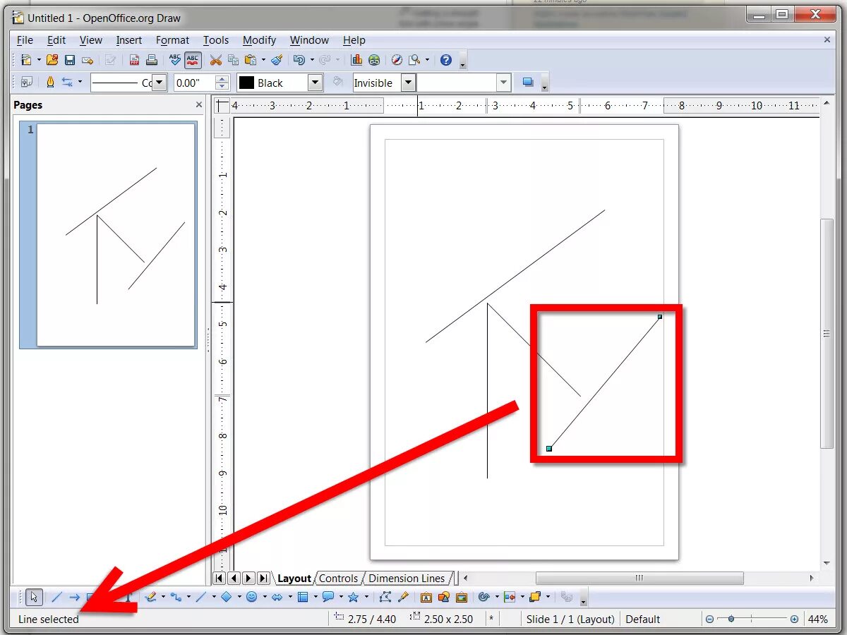
Task: Open the Edit menu
Action: tap(56, 40)
